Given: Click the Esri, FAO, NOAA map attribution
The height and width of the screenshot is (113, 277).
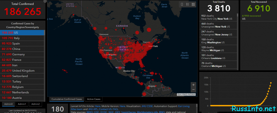Looking at the screenshot, I should coord(186,94).
